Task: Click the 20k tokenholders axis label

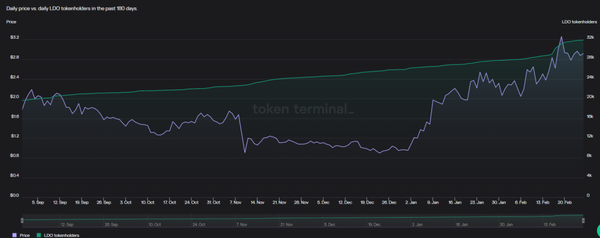Action: [590, 96]
